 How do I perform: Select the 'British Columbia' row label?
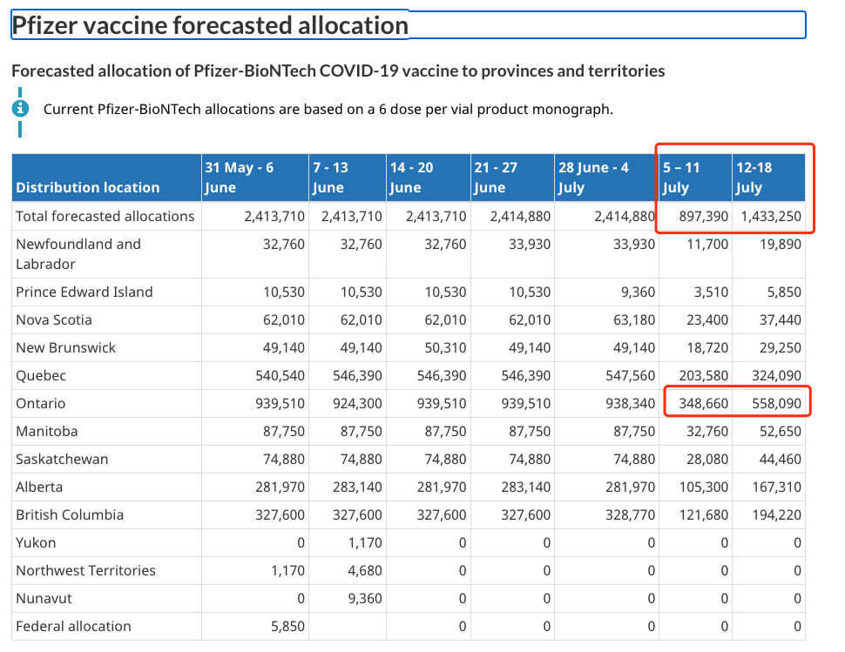tap(70, 515)
